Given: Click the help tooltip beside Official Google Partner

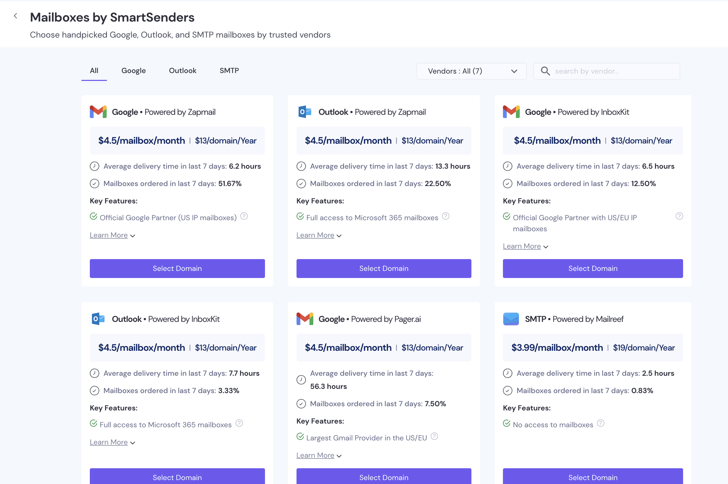Looking at the screenshot, I should pos(244,216).
